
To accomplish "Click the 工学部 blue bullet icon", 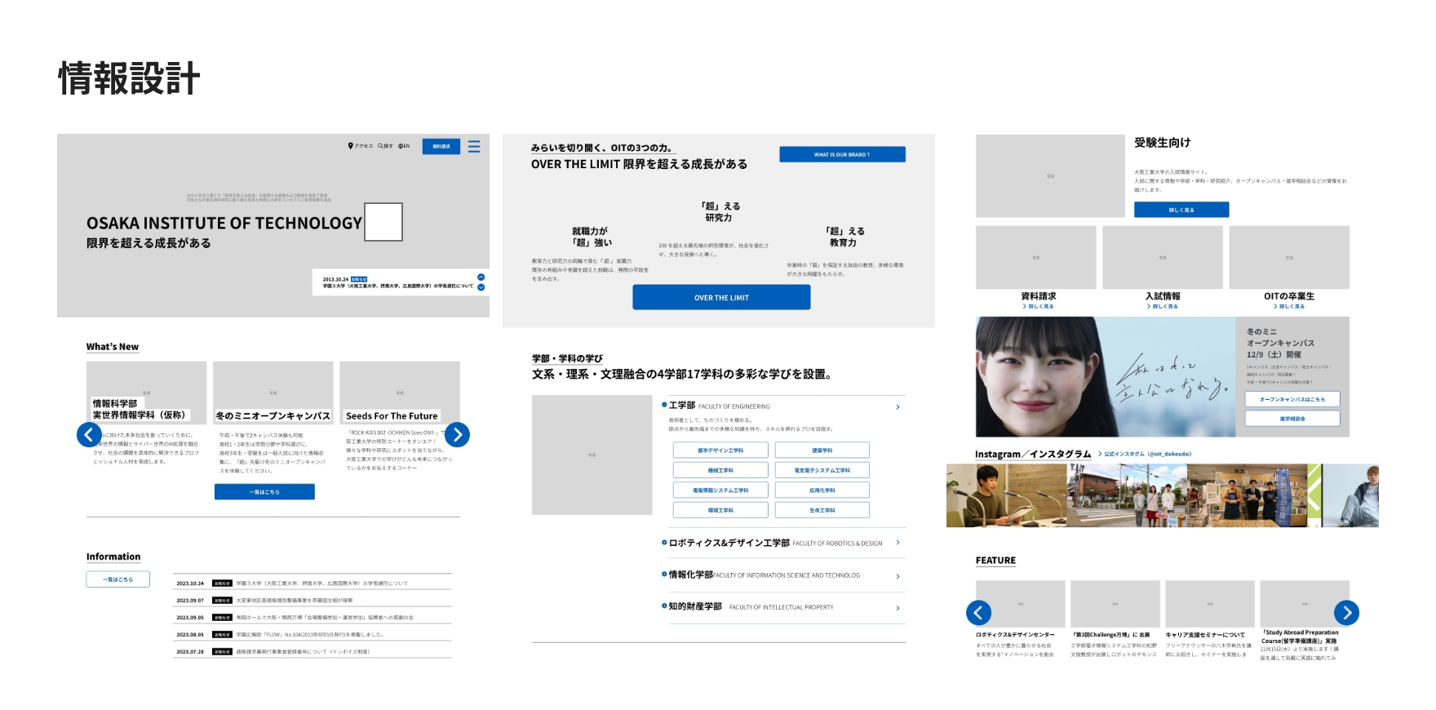I will tap(664, 405).
